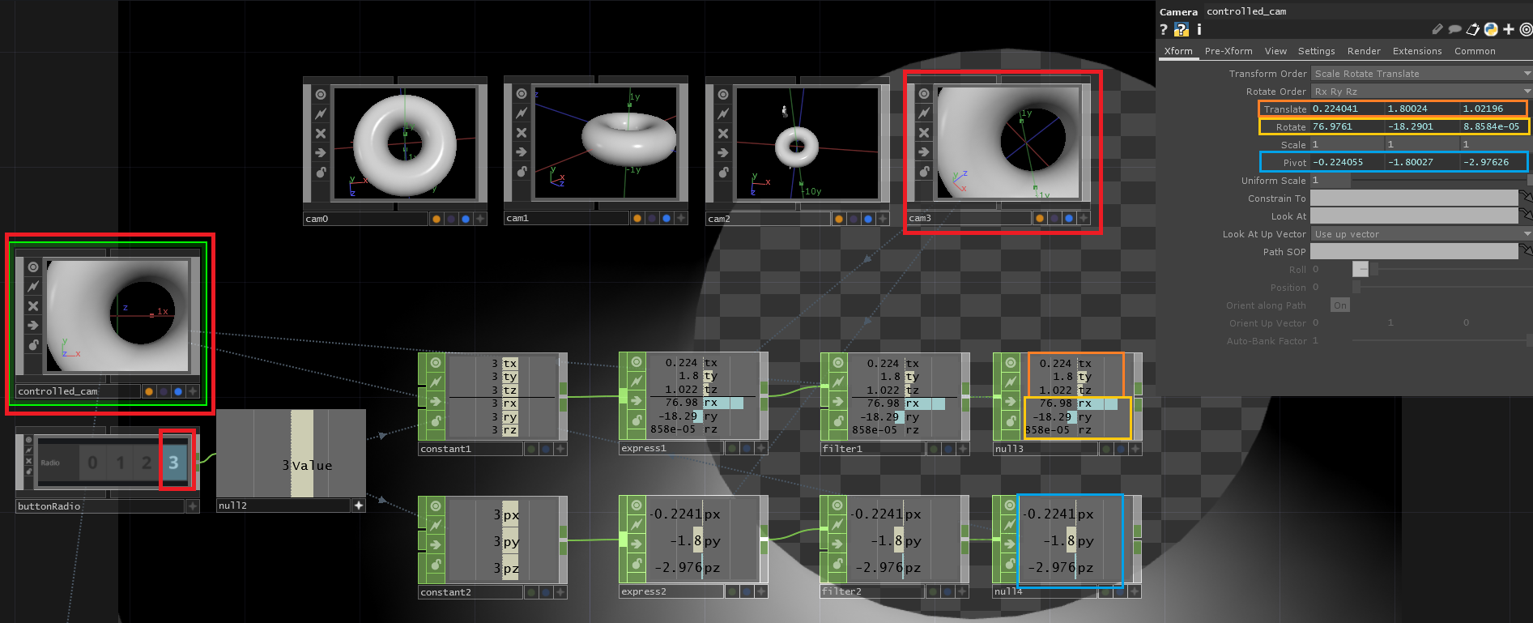Activate viewer flag on cam3 node
Image resolution: width=1533 pixels, height=623 pixels.
coord(924,94)
